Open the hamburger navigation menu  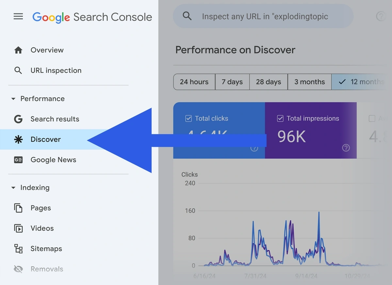point(18,16)
